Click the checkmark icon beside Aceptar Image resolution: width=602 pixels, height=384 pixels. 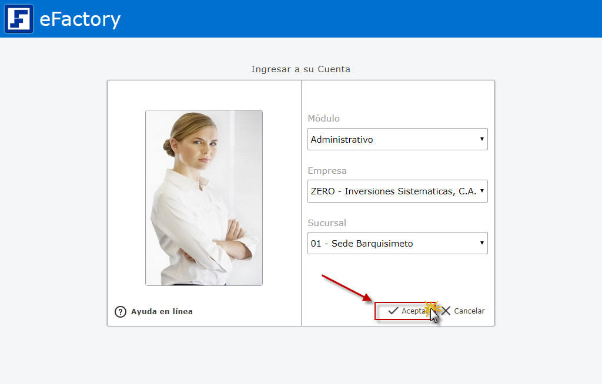tap(393, 311)
